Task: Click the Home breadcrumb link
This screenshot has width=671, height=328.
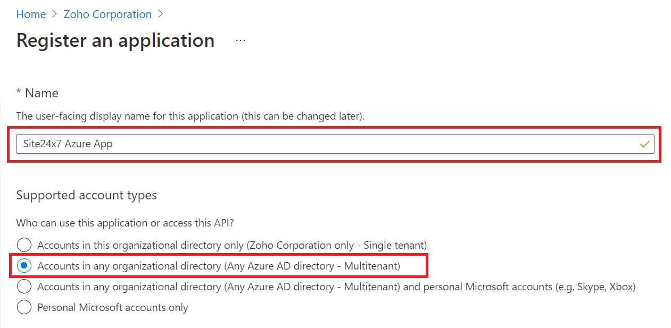Action: pos(31,14)
